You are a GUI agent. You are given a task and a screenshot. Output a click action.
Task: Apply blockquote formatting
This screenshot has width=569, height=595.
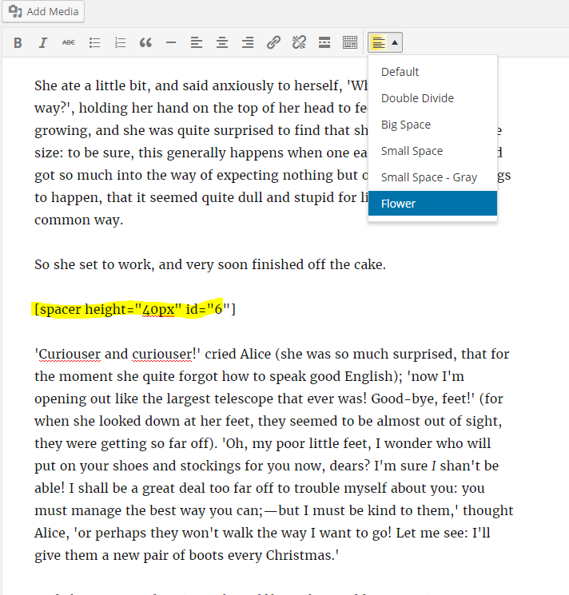pyautogui.click(x=145, y=43)
